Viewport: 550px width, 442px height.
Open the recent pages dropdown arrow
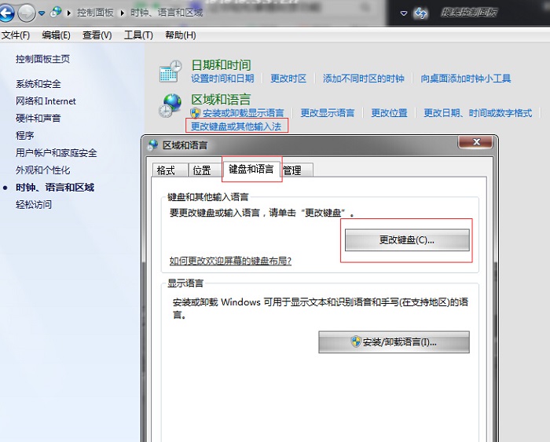coord(42,13)
